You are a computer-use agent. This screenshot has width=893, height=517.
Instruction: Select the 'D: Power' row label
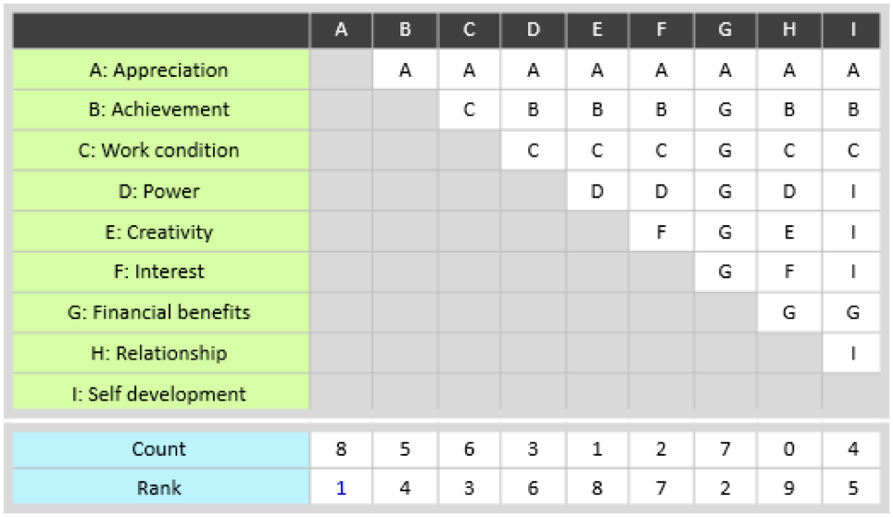coord(160,191)
